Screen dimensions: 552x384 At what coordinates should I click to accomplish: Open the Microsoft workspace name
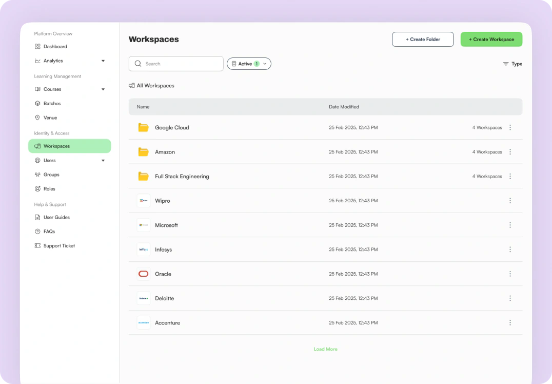[x=166, y=225]
